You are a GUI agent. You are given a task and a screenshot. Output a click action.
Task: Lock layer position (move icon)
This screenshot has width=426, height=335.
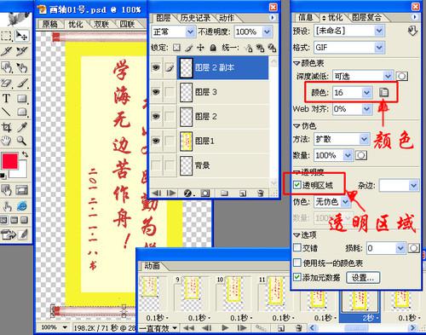coord(200,48)
